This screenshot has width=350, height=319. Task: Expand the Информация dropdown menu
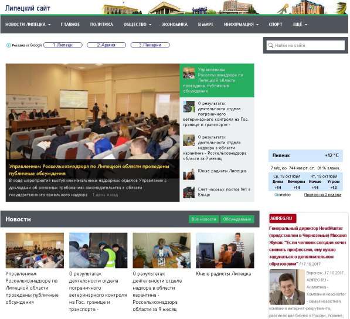pos(241,25)
